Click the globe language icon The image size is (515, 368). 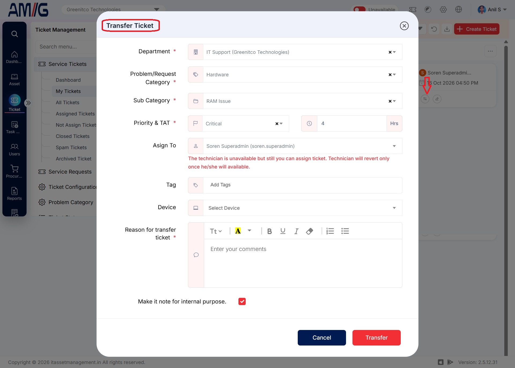tap(459, 10)
